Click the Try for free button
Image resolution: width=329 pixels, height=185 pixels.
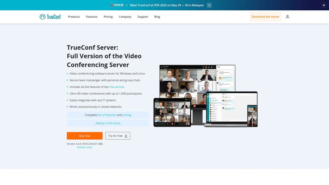(x=118, y=136)
